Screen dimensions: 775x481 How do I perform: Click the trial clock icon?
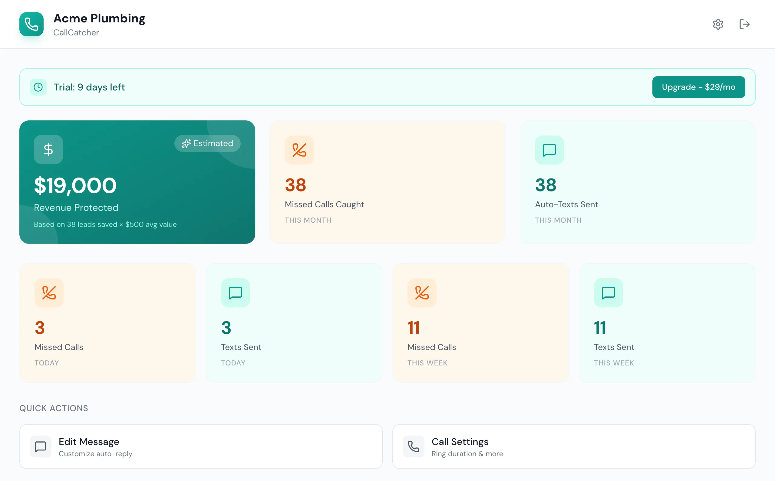point(38,87)
